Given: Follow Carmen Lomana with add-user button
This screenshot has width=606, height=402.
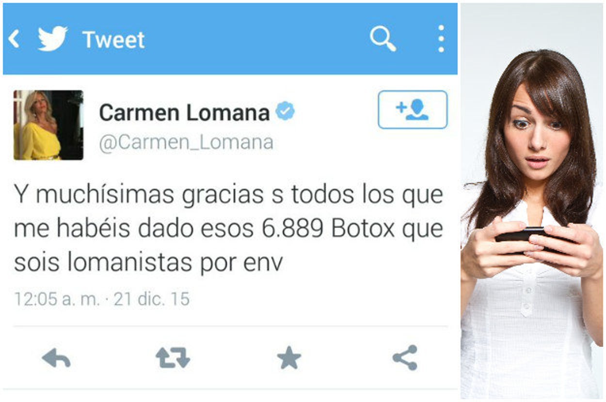Looking at the screenshot, I should point(413,109).
